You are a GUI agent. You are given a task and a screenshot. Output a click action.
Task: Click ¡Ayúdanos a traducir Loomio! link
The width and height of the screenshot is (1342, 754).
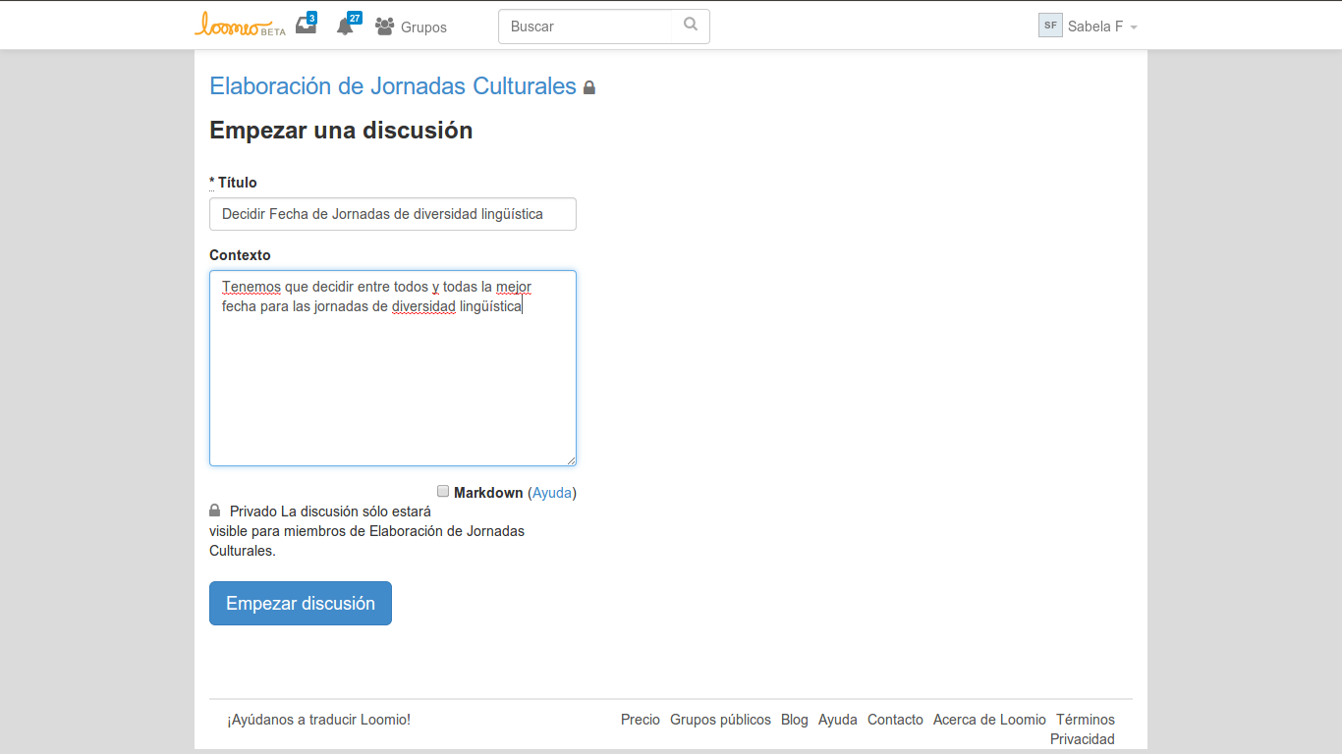click(x=318, y=720)
